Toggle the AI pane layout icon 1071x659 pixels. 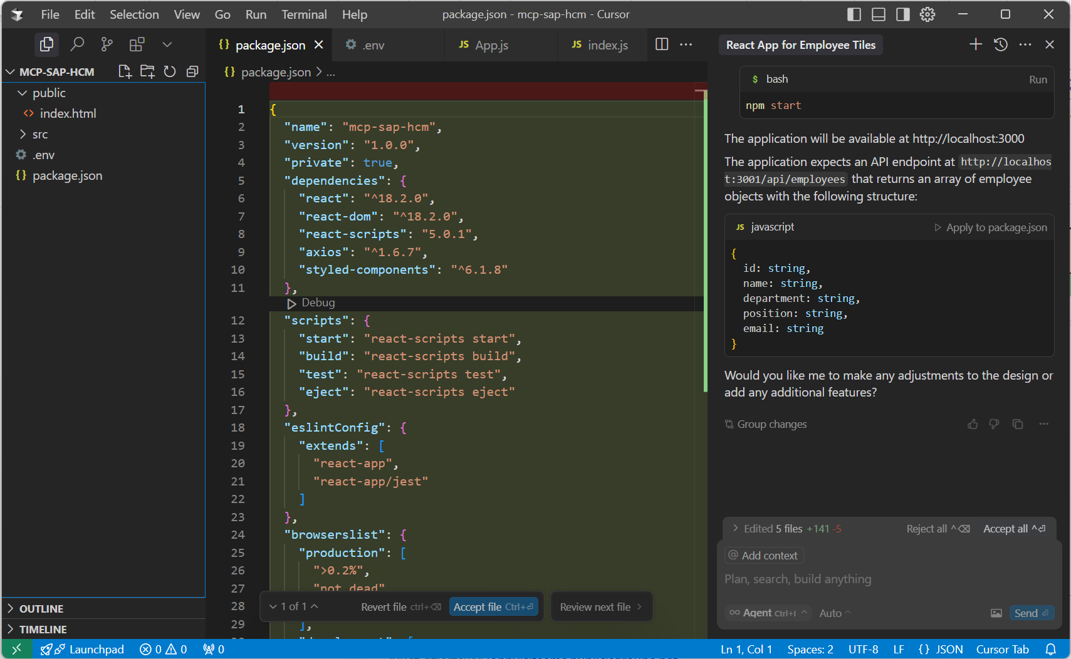tap(902, 14)
